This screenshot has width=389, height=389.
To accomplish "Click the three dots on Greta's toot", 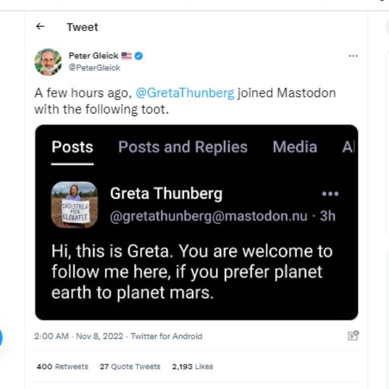I will coord(330,193).
